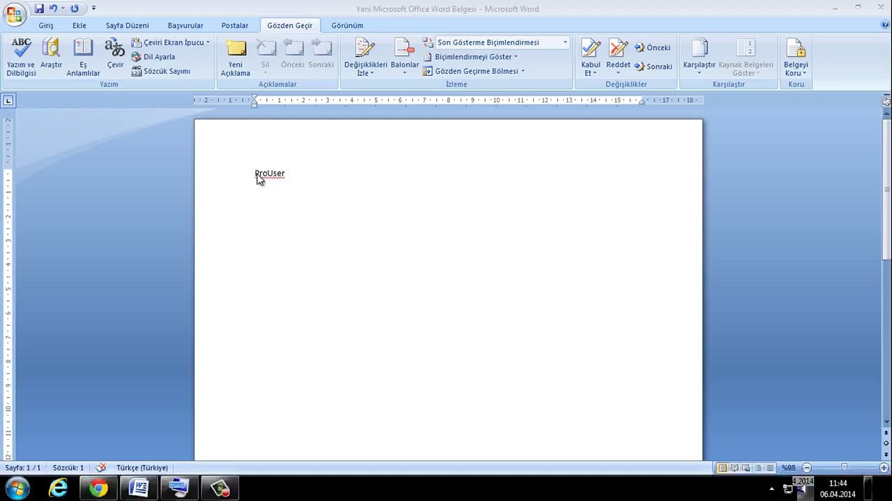Screen dimensions: 892x501
Task: Open Eş Anlamlılar thesaurus
Action: [x=83, y=58]
